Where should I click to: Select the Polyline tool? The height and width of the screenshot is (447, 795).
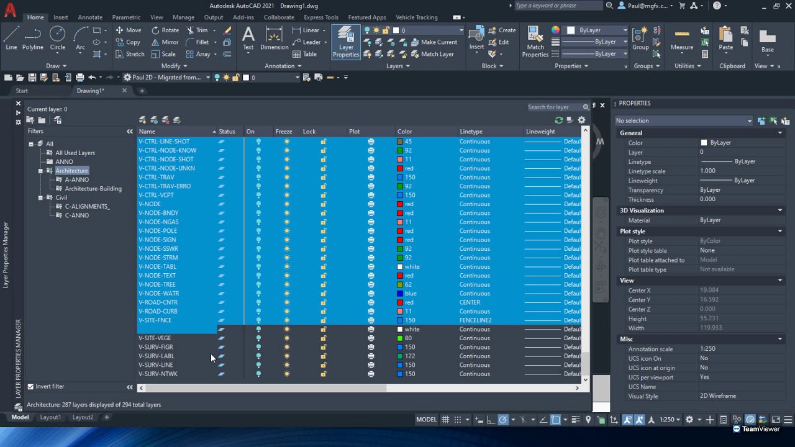tap(33, 38)
